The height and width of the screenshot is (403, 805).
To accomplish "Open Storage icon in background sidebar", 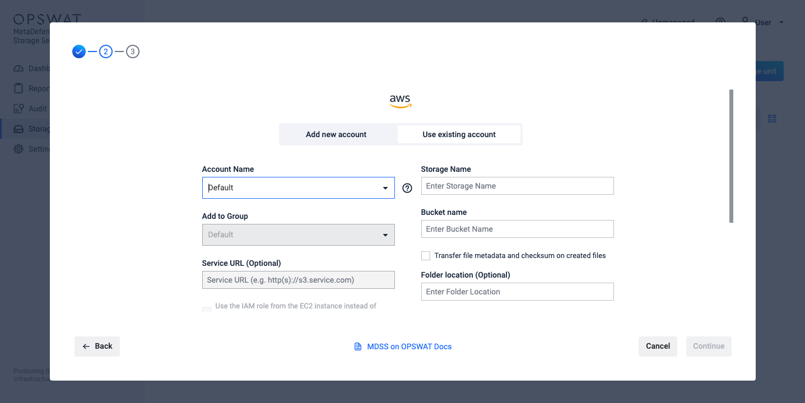I will tap(18, 129).
